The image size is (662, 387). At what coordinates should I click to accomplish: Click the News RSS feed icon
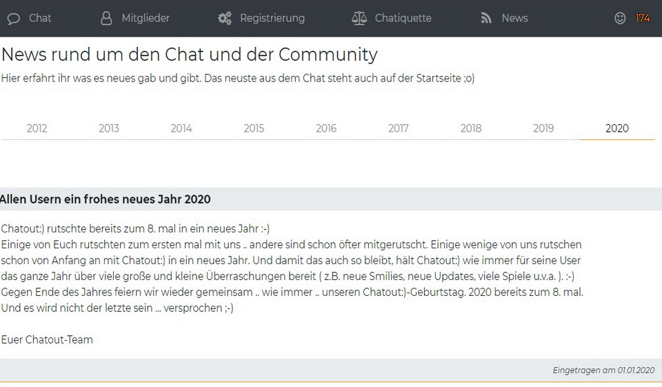[487, 19]
